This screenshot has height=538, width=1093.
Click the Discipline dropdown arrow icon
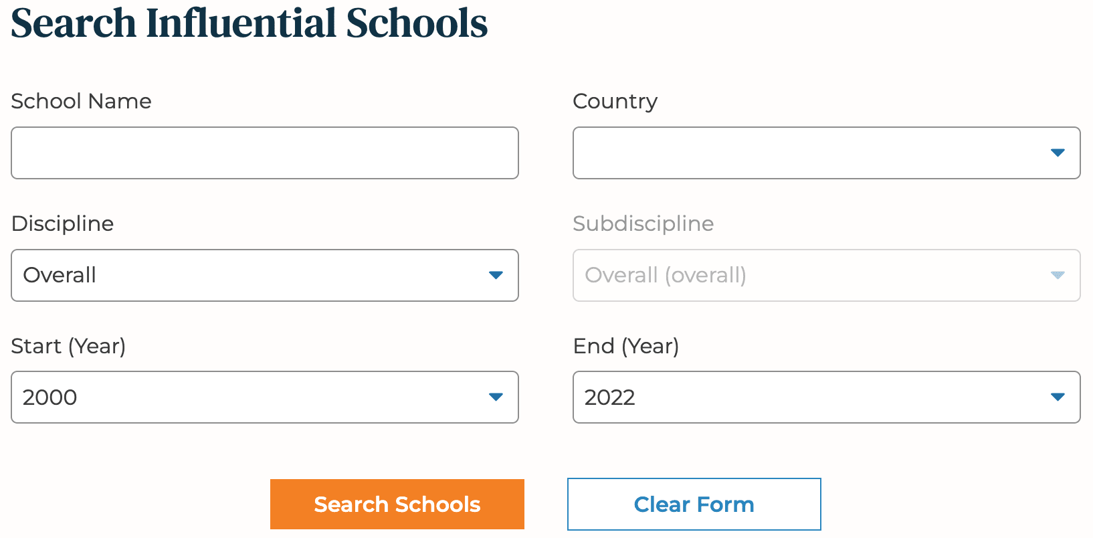point(496,275)
